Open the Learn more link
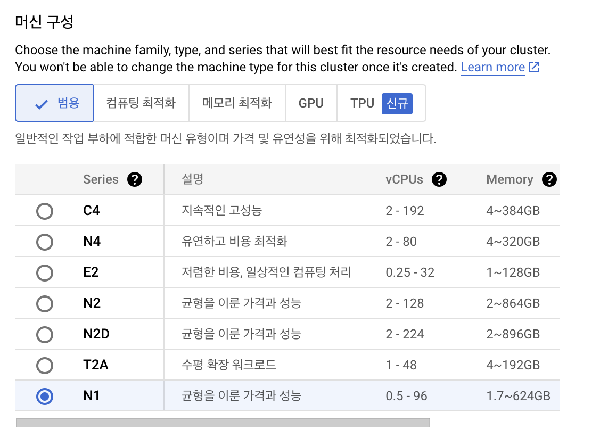The height and width of the screenshot is (446, 608). 492,68
